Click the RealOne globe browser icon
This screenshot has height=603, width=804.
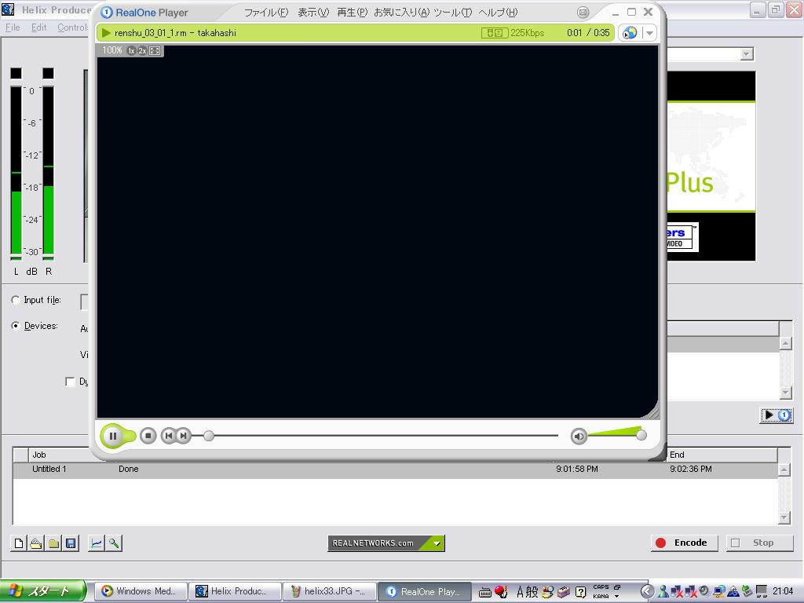click(x=630, y=33)
